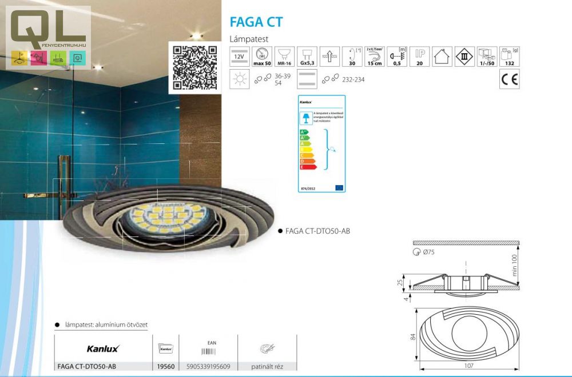
Task: Select the max 50 W power icon
Action: (263, 57)
